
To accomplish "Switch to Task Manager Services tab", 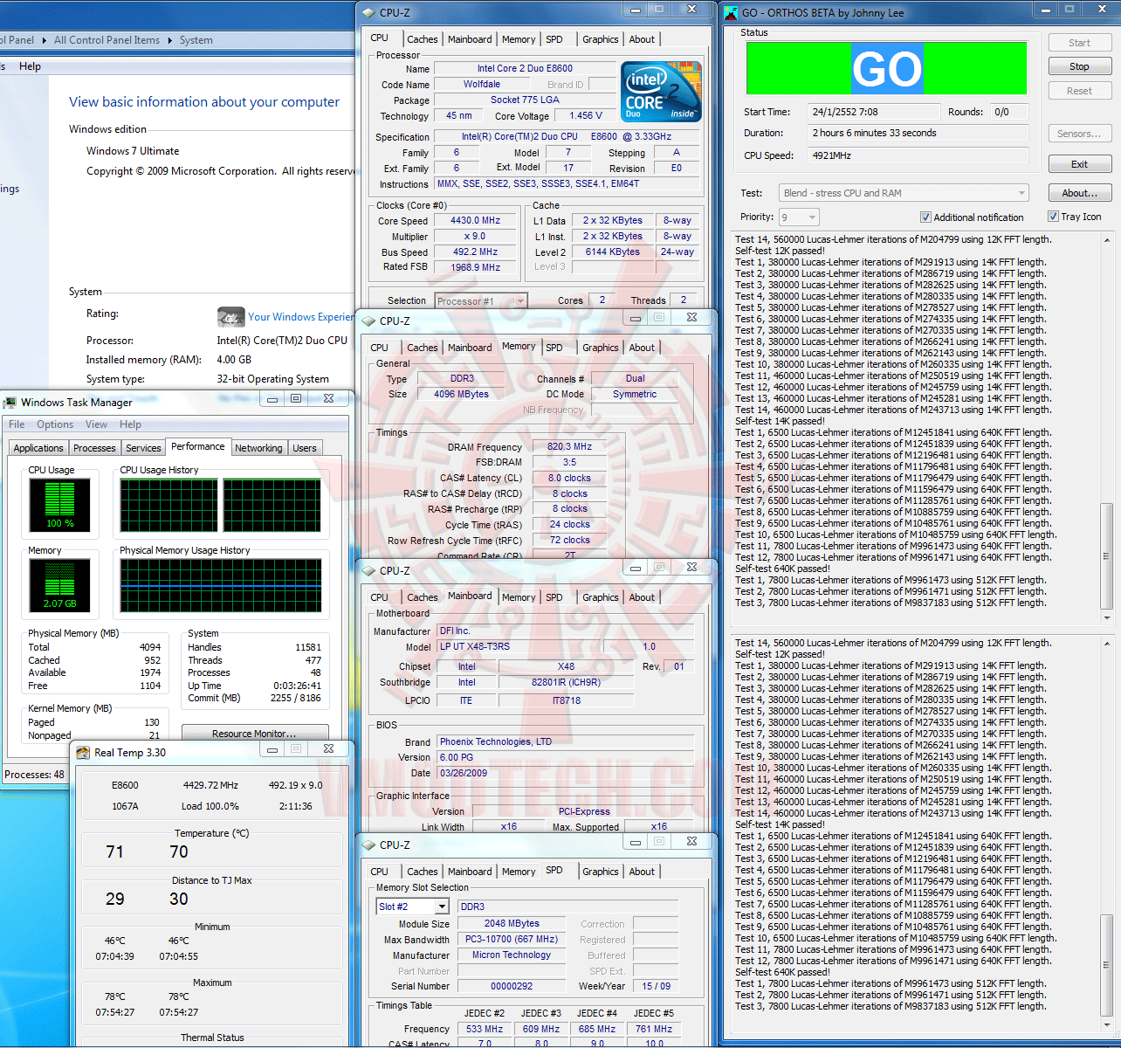I will (x=143, y=448).
